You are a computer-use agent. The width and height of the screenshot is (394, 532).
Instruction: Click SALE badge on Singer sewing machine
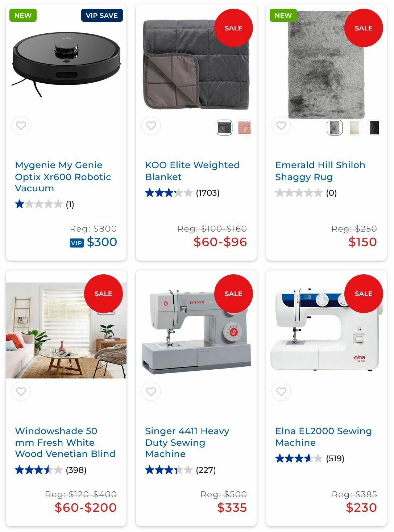click(x=233, y=294)
